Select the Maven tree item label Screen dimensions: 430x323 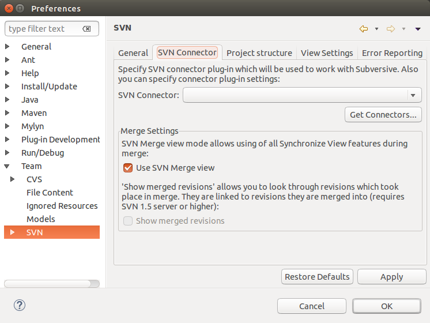tap(34, 113)
